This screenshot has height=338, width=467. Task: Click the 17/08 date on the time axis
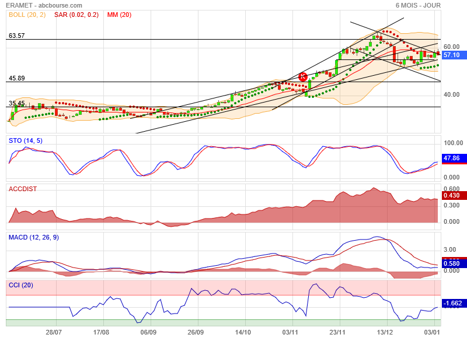click(x=101, y=332)
